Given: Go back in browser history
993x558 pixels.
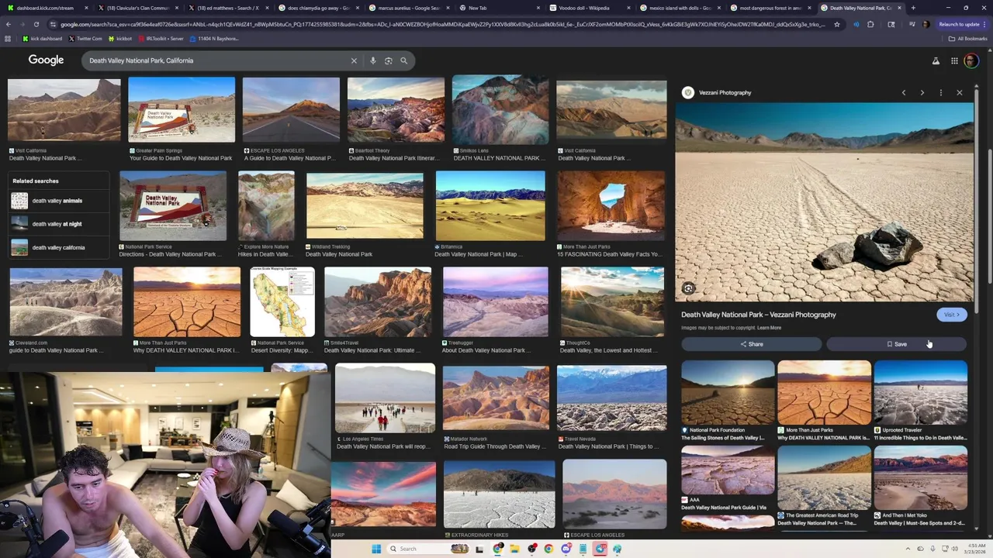Looking at the screenshot, I should [8, 24].
